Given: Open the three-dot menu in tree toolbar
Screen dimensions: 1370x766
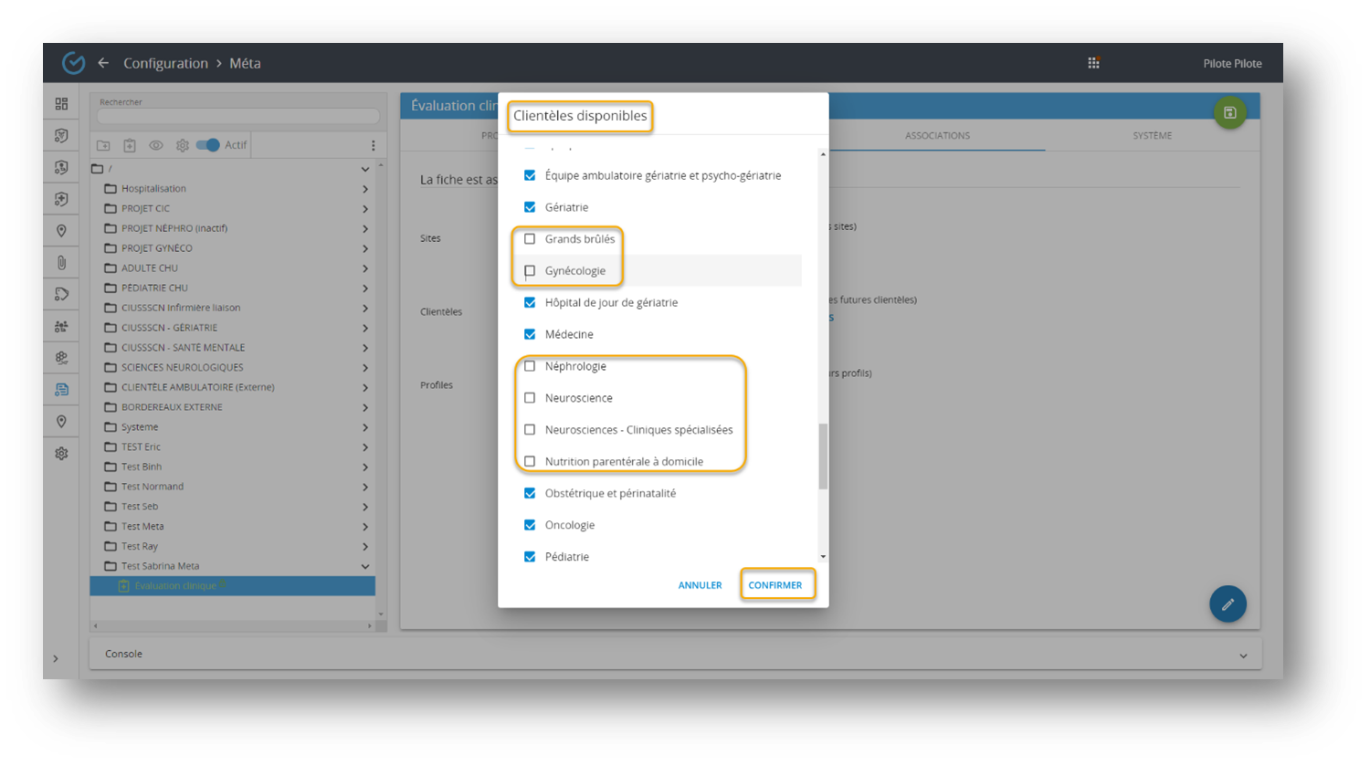Looking at the screenshot, I should 373,145.
